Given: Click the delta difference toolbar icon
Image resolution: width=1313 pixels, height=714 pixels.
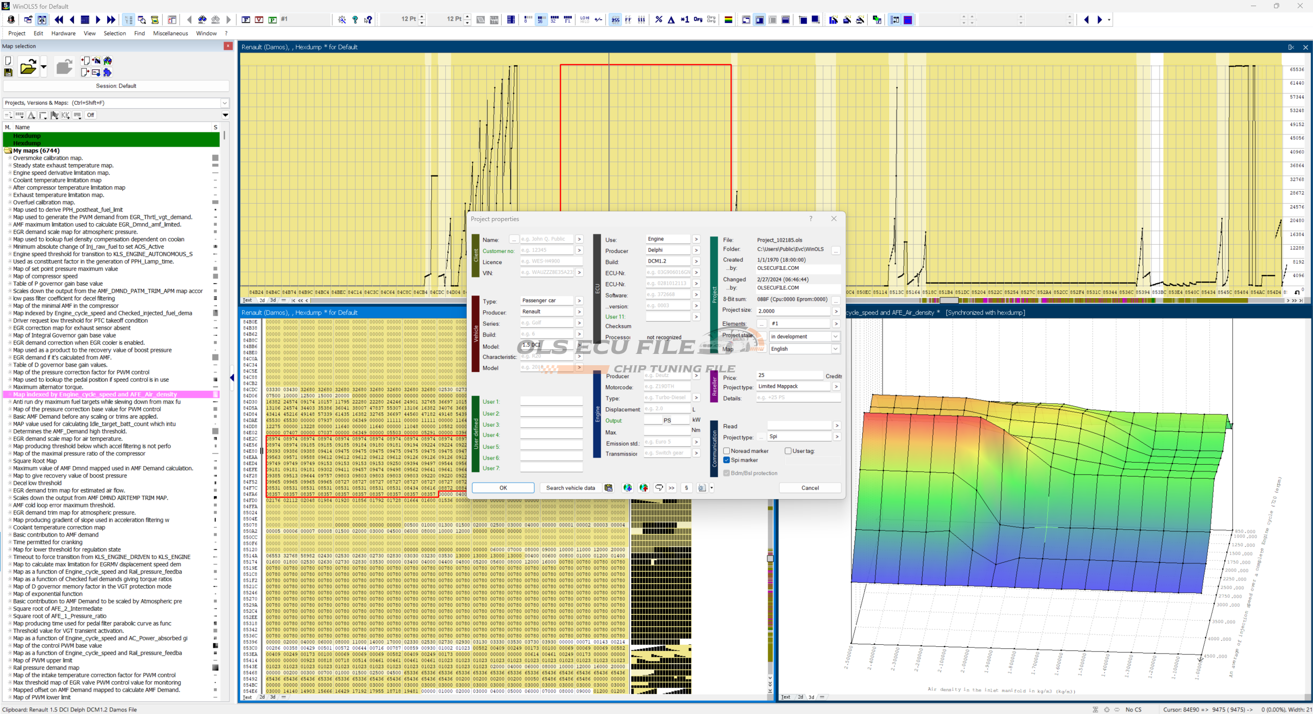Looking at the screenshot, I should point(671,19).
